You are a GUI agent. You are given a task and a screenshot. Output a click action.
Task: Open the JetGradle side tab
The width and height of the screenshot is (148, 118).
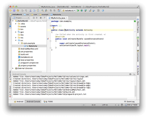138,42
